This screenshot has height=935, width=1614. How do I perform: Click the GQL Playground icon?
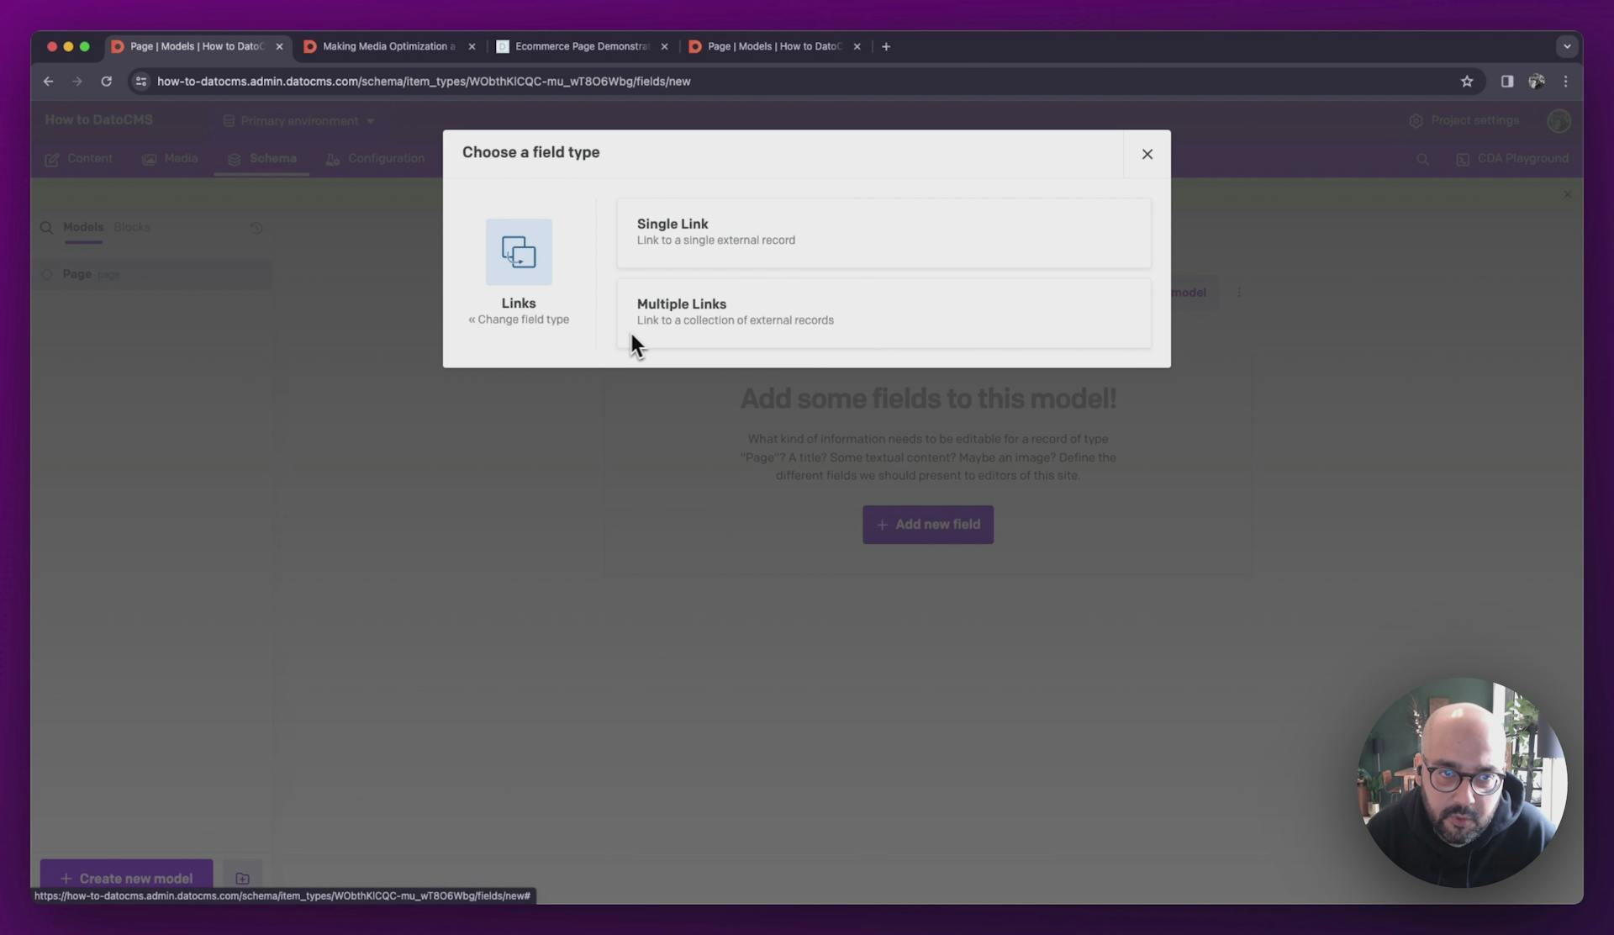[1464, 158]
